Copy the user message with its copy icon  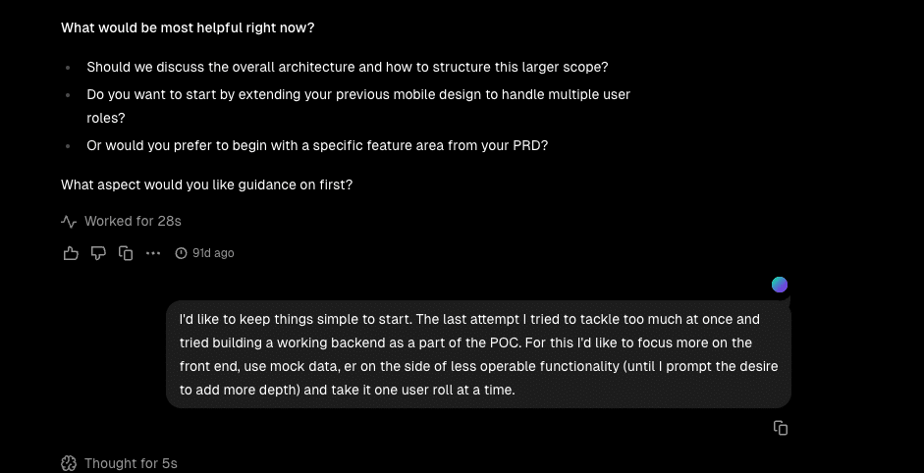coord(781,428)
